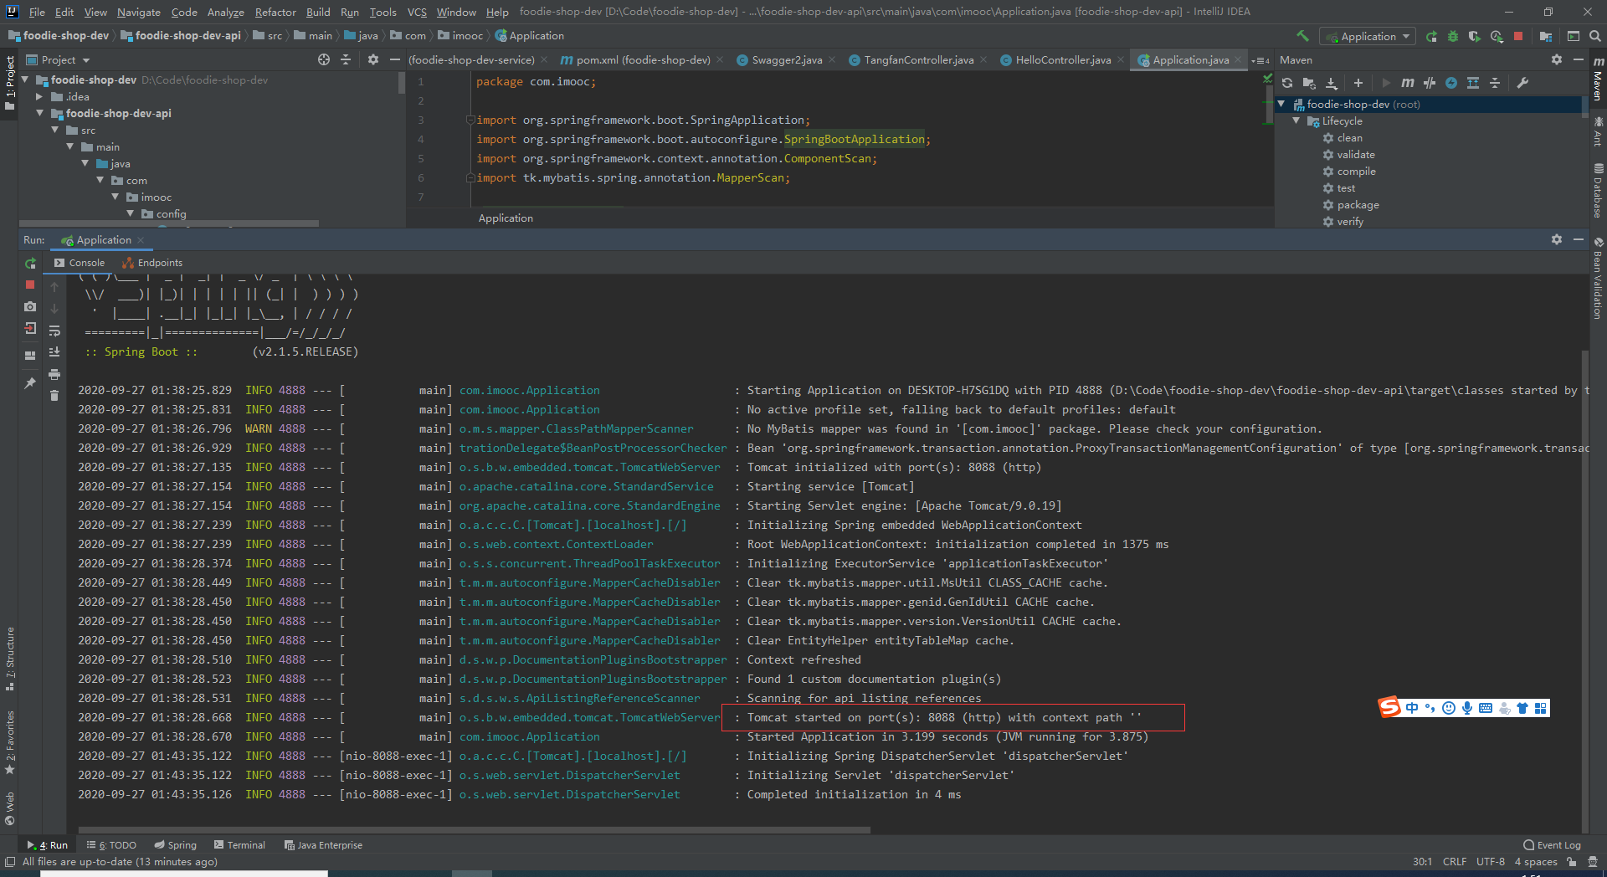The height and width of the screenshot is (877, 1607).
Task: Click the Build Project hammer icon
Action: [x=1302, y=36]
